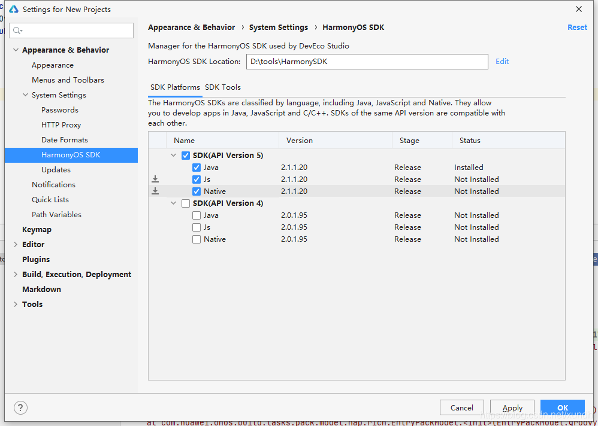Switch to the SDK Tools tab

223,87
